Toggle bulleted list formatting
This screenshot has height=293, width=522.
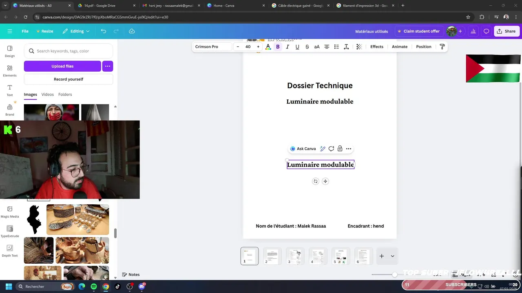pyautogui.click(x=336, y=47)
